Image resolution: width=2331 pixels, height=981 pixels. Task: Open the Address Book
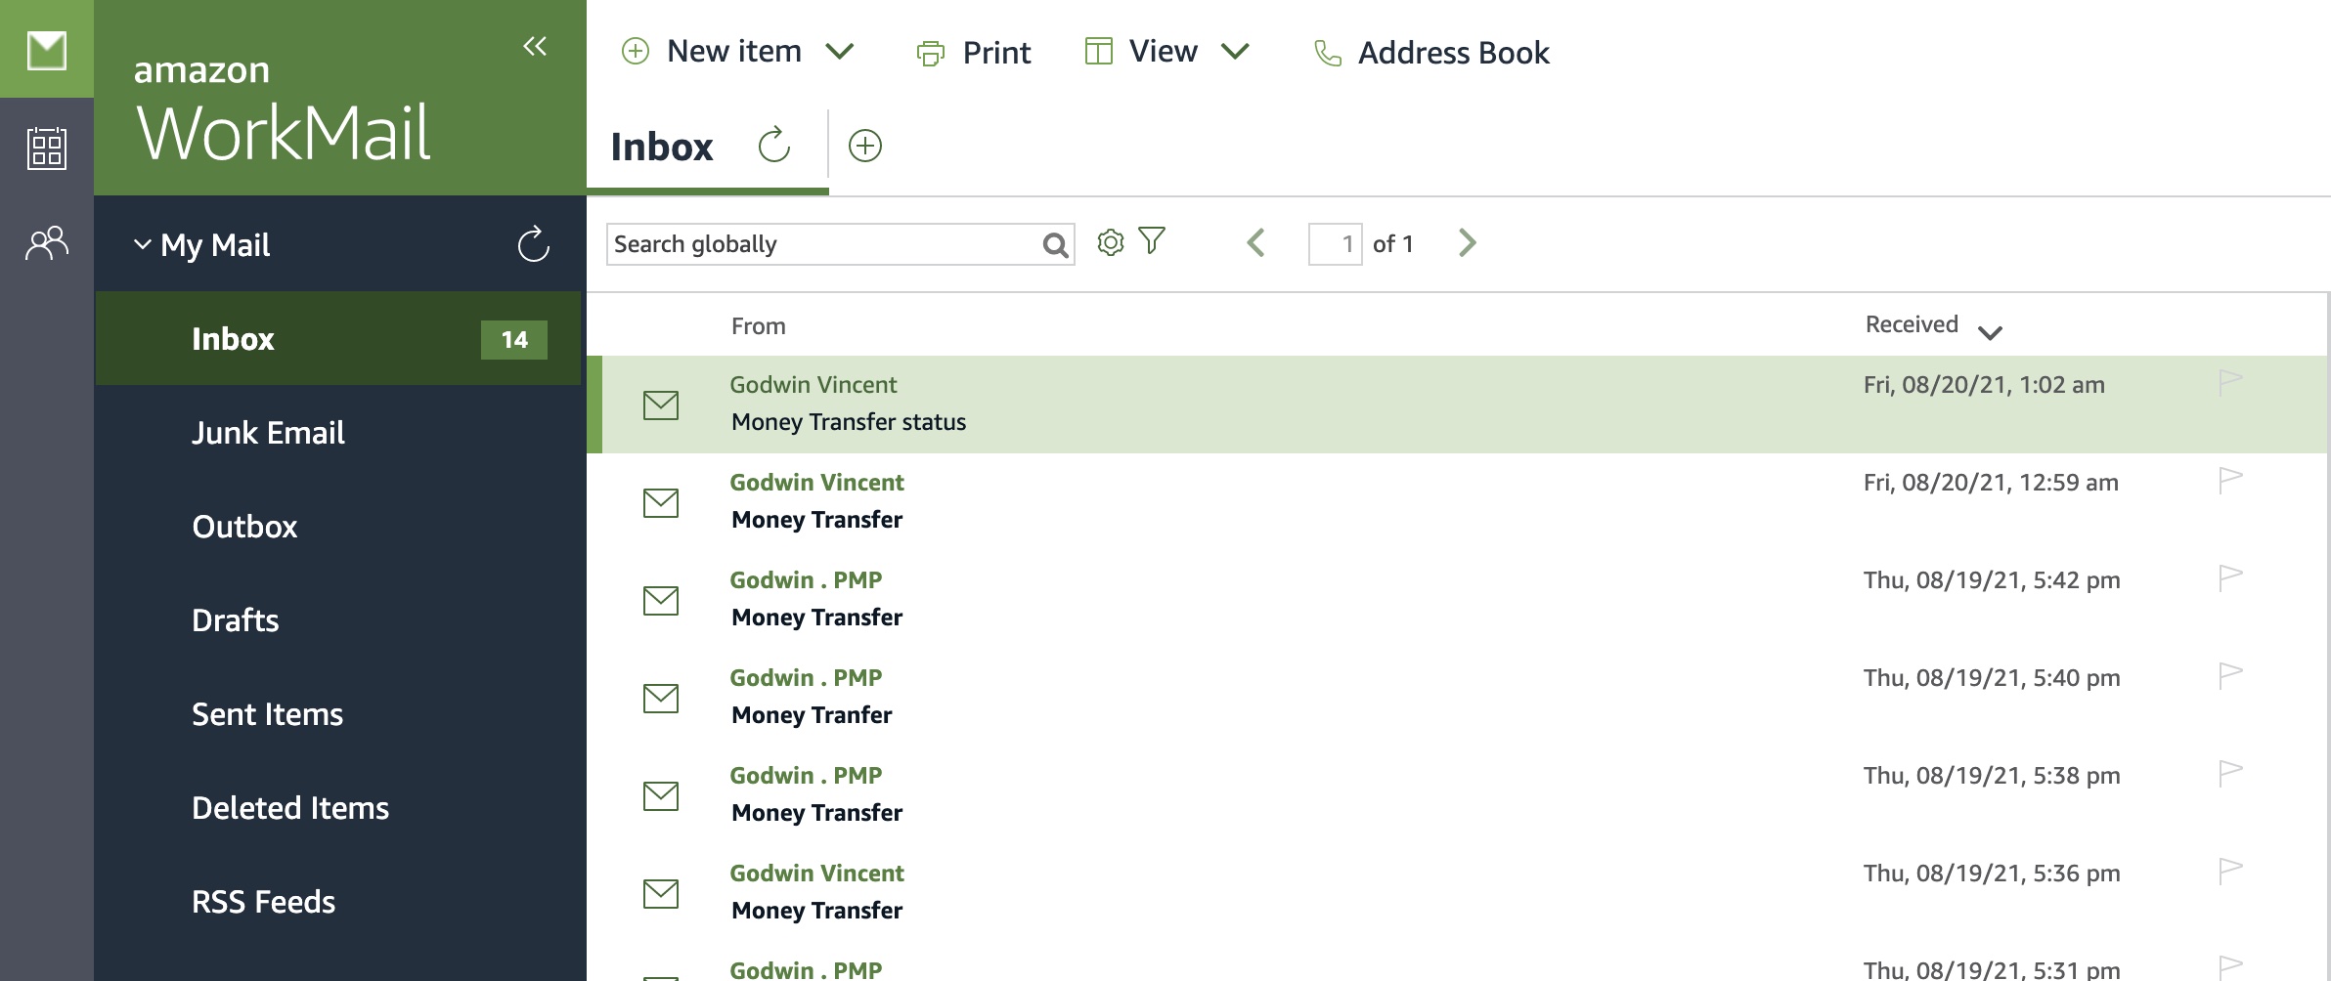coord(1431,53)
